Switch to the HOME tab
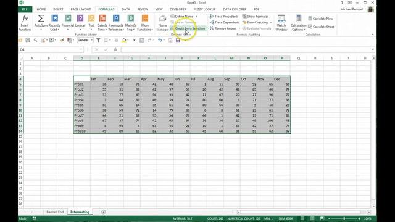The width and height of the screenshot is (395, 222). click(x=41, y=9)
